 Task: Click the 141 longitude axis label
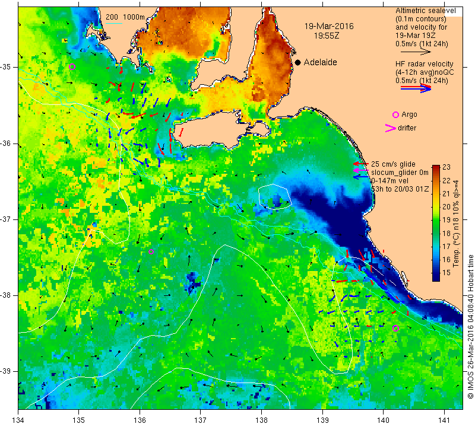[x=444, y=420]
